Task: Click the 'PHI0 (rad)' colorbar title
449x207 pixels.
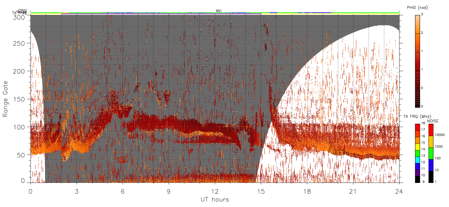Action: click(x=417, y=8)
